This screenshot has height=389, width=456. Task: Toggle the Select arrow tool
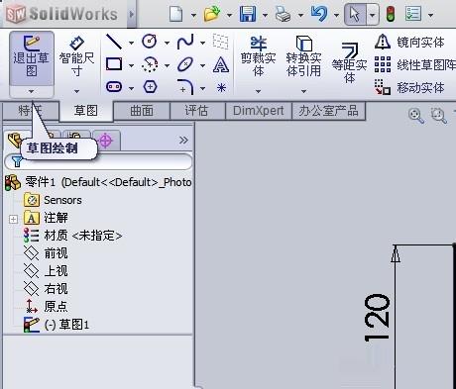pos(355,15)
